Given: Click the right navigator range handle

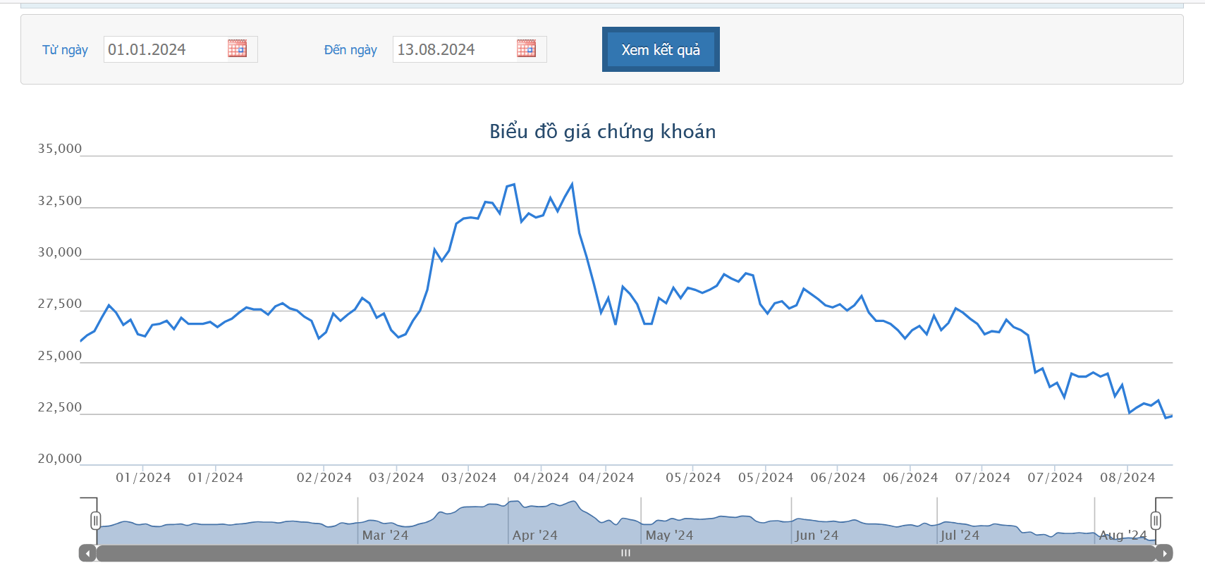Looking at the screenshot, I should click(x=1156, y=521).
